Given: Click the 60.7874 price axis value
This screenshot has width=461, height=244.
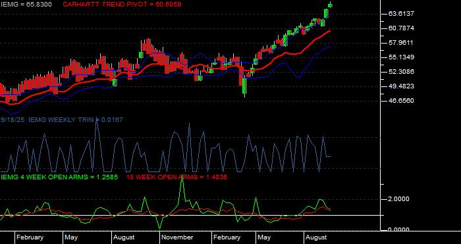Looking at the screenshot, I should point(401,28).
